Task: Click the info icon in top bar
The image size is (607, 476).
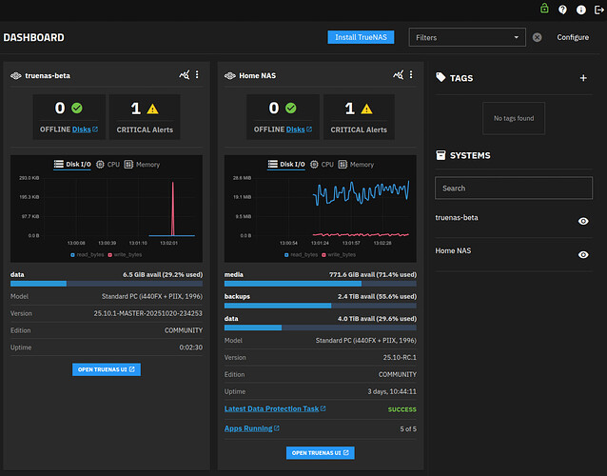Action: (x=580, y=10)
